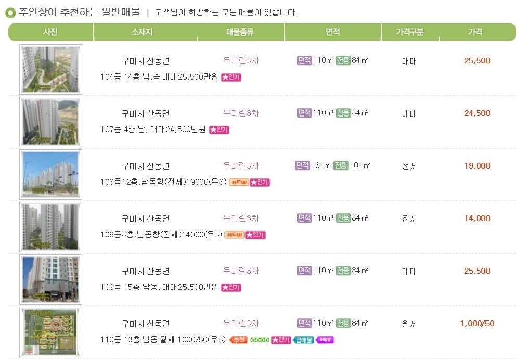Click the NEW badge on 106동 listing
527x360 pixels.
239,182
